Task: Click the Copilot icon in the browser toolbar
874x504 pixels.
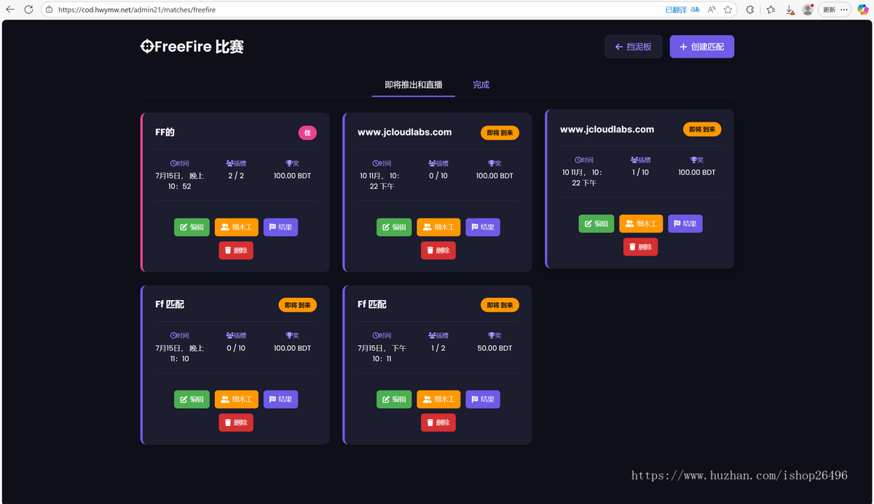Action: (864, 10)
